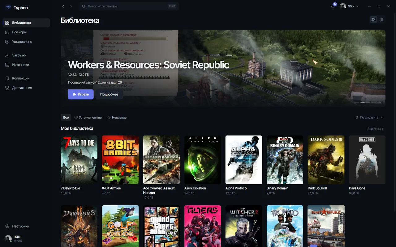Image resolution: width=396 pixels, height=247 pixels.
Task: Click the 1.0.2.3 · 12,0 ГБ version text
Action: tap(79, 75)
